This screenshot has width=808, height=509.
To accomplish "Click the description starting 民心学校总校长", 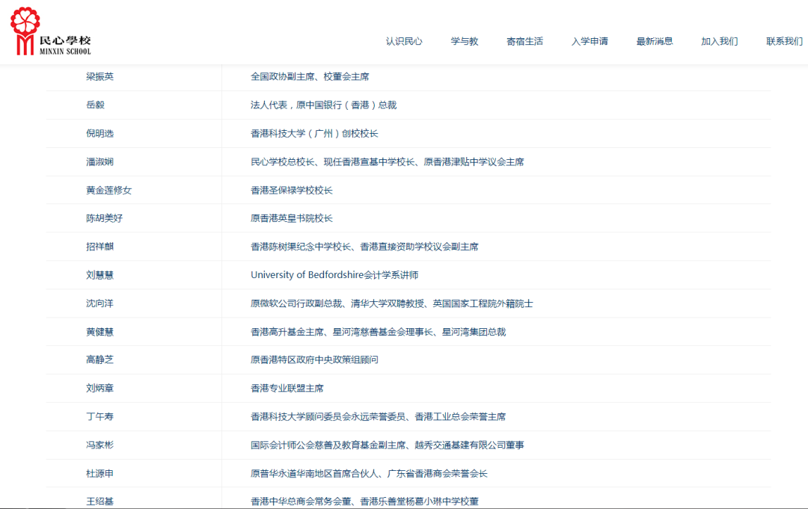I will pyautogui.click(x=387, y=161).
